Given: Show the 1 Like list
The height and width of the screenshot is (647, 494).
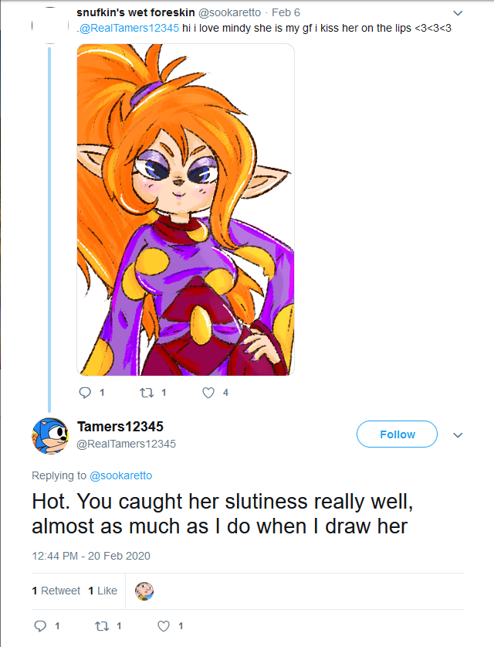Looking at the screenshot, I should [x=103, y=591].
